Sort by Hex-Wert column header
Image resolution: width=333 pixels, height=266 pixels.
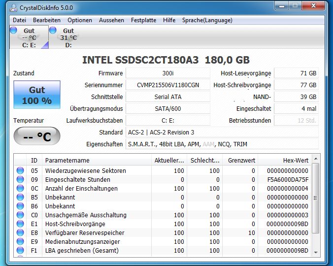(285, 160)
